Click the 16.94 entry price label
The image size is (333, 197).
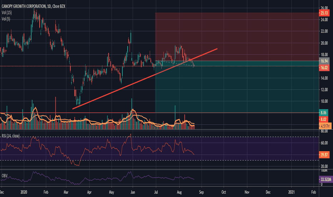pyautogui.click(x=324, y=61)
